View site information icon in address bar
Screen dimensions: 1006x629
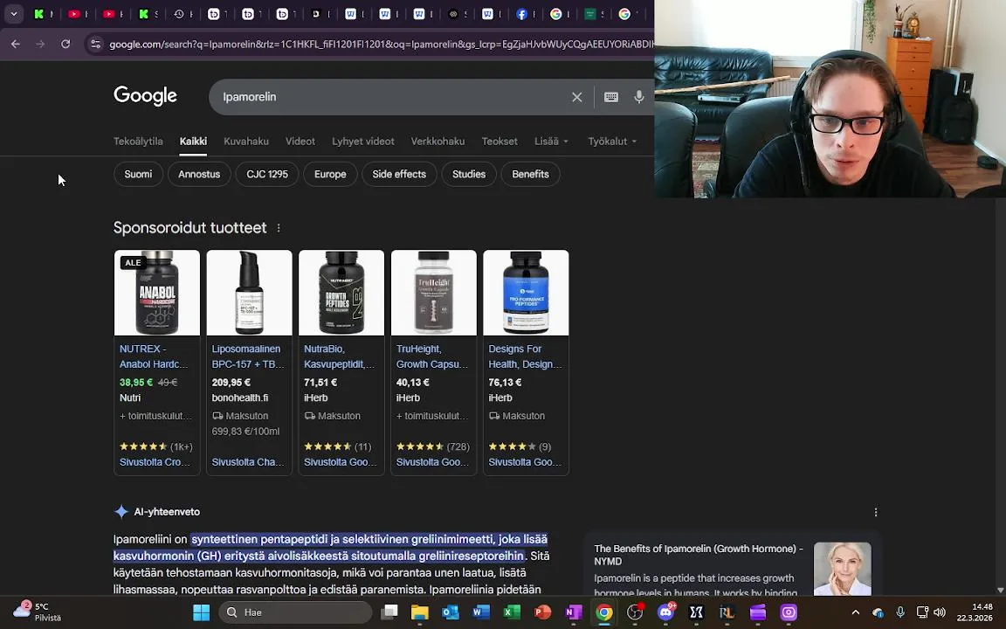pyautogui.click(x=95, y=45)
